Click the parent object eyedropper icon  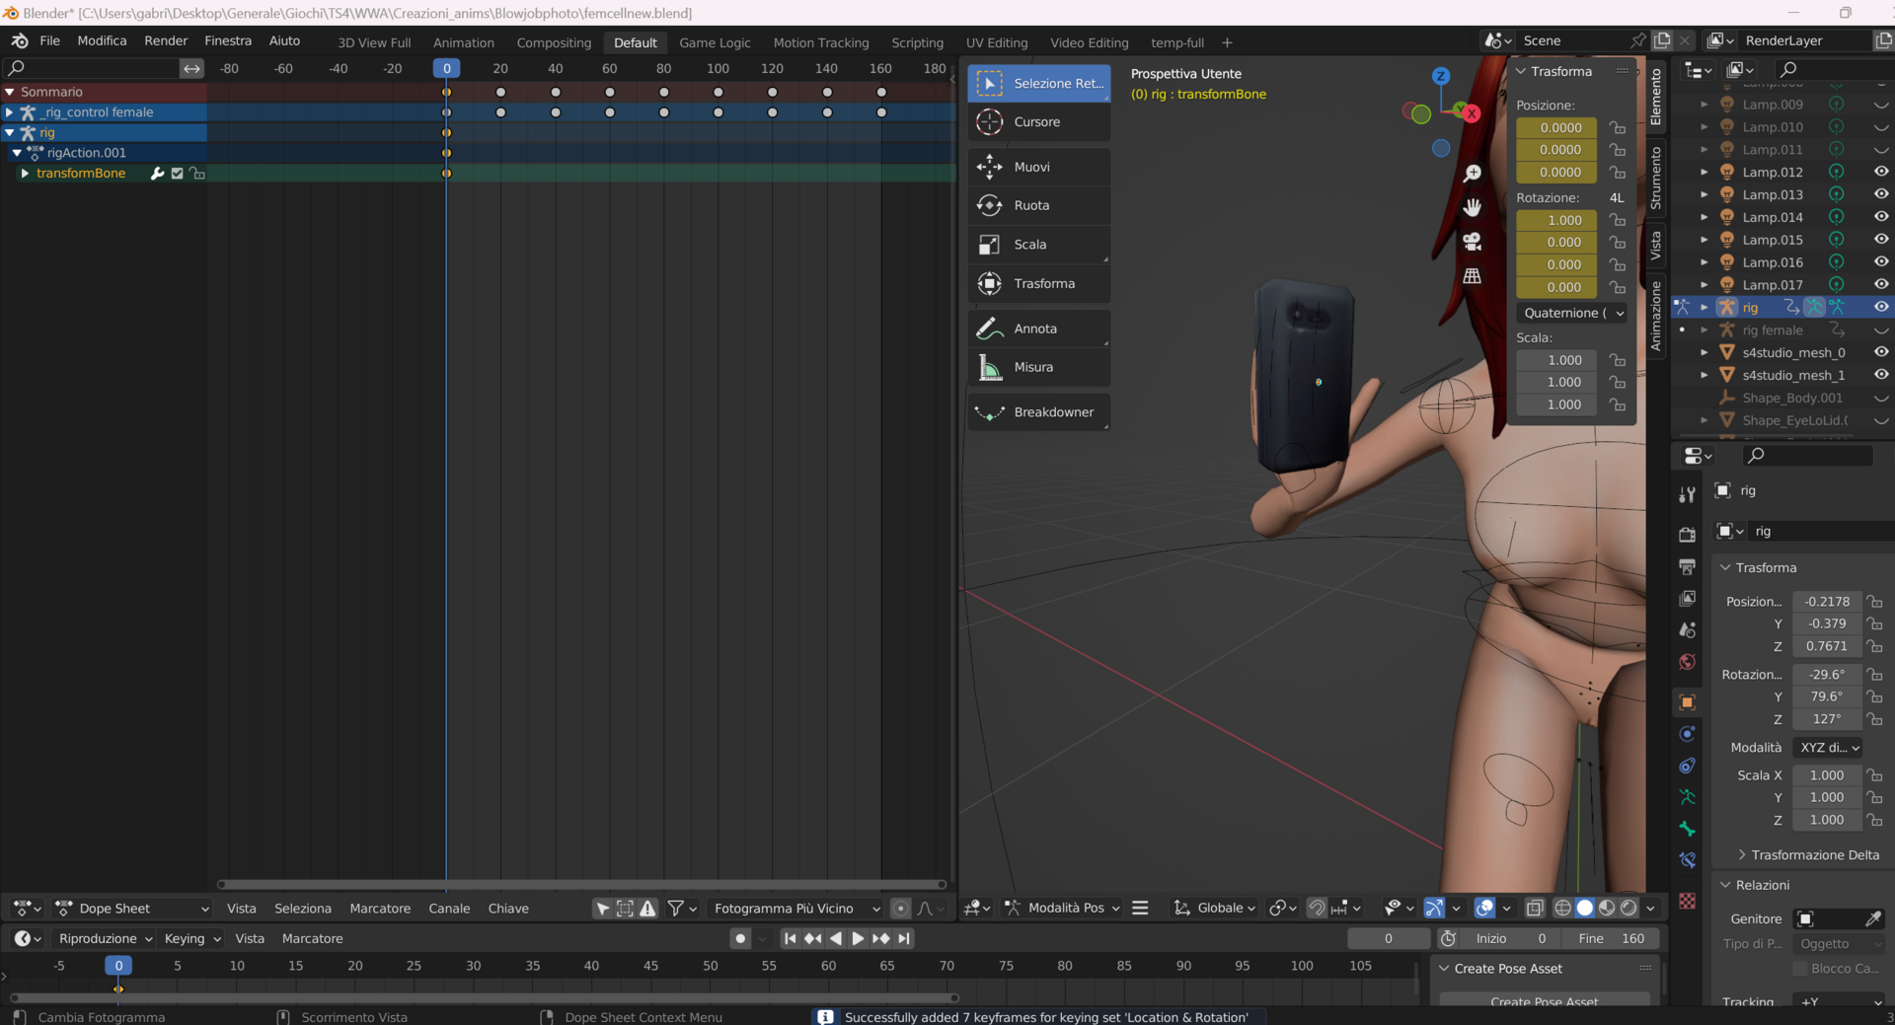[x=1872, y=918]
